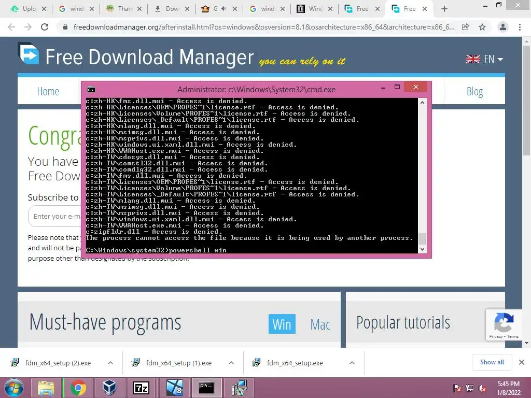531x398 pixels.
Task: Click the Free Download Manager logo icon
Action: coord(29,53)
